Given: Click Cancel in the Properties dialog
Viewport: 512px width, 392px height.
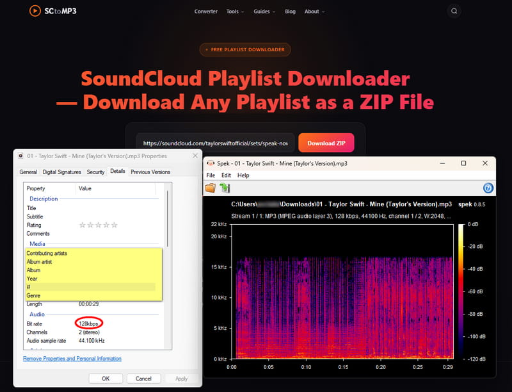Looking at the screenshot, I should [x=143, y=379].
